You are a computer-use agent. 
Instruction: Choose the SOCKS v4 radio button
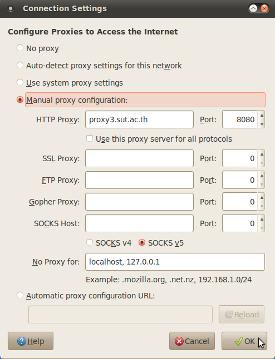(x=90, y=242)
